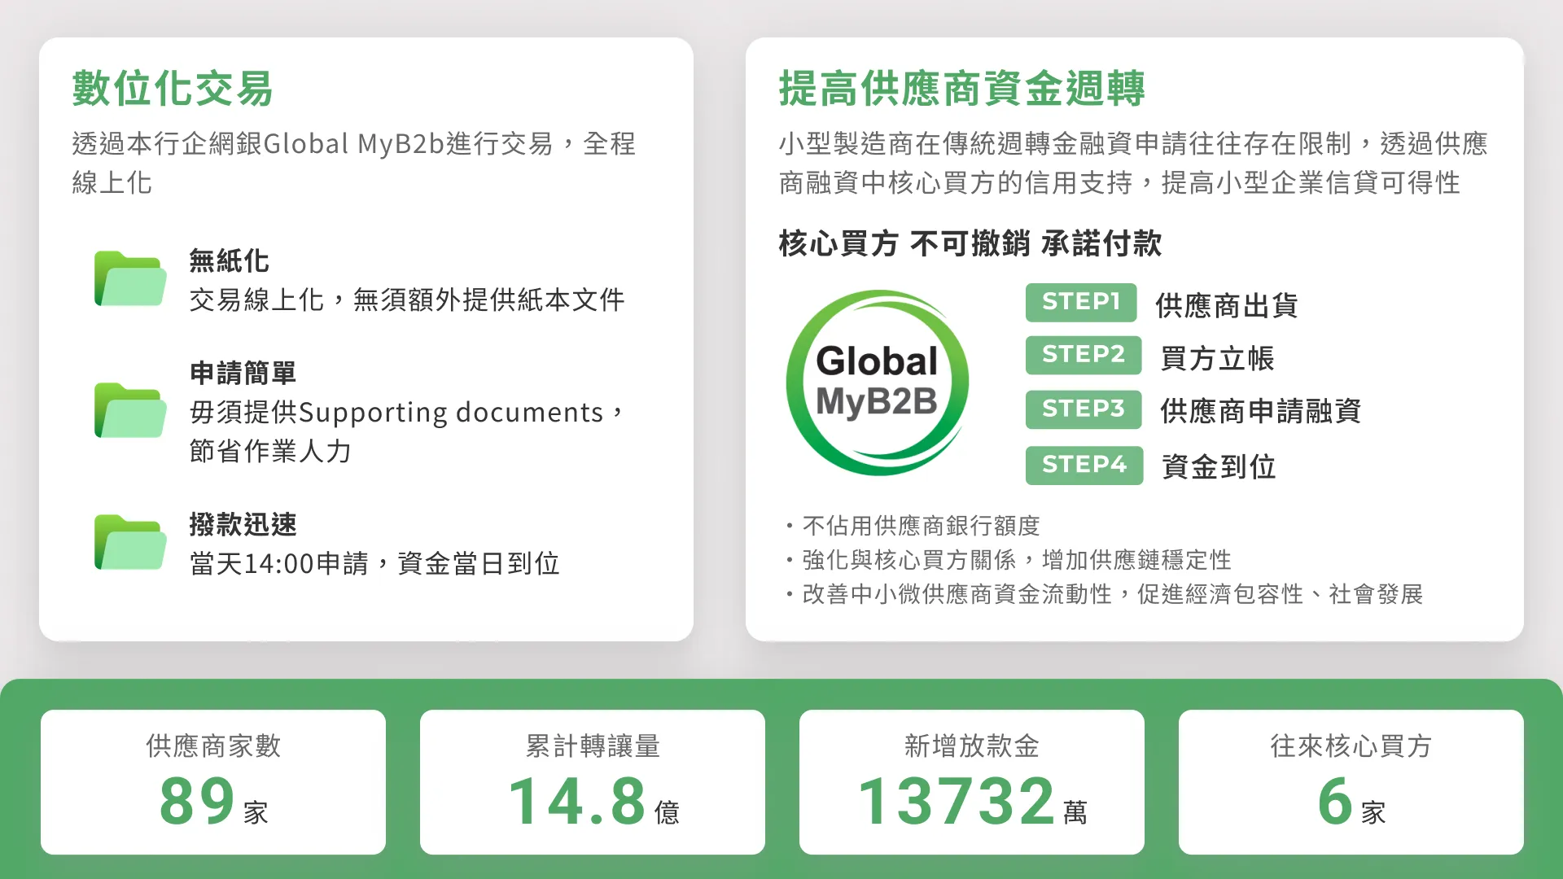Click the line 當天14:00申請，資金當日到位
Screen dimensions: 1563x879
click(x=374, y=564)
